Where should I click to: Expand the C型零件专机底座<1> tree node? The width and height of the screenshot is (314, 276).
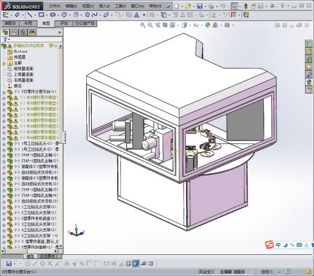tap(4, 219)
